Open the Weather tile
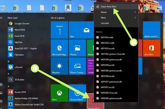This screenshot has width=165, height=109. (59, 66)
